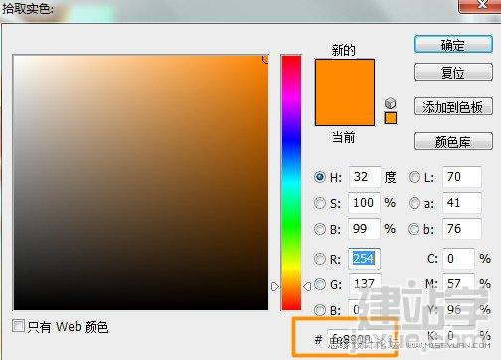Select the H hue radio button
Screen dimensions: 501x360
(x=320, y=177)
